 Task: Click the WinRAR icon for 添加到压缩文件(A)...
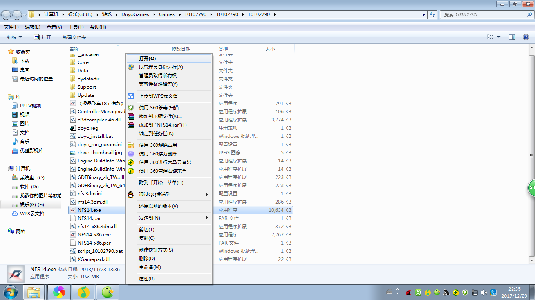tap(131, 116)
